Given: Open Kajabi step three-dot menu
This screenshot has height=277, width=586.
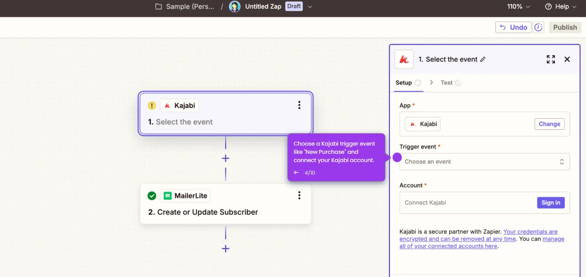Looking at the screenshot, I should (299, 105).
